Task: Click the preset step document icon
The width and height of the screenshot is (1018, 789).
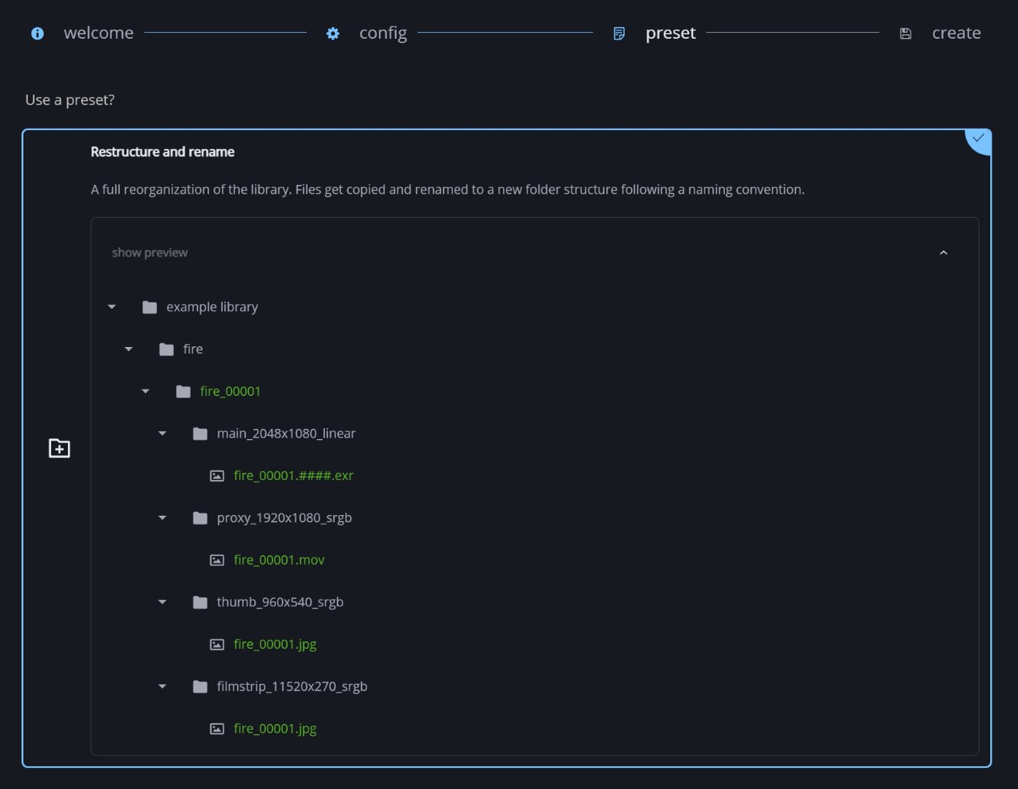Action: [x=619, y=34]
